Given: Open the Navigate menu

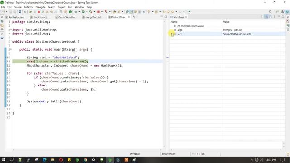Looking at the screenshot, I should 40,7.
